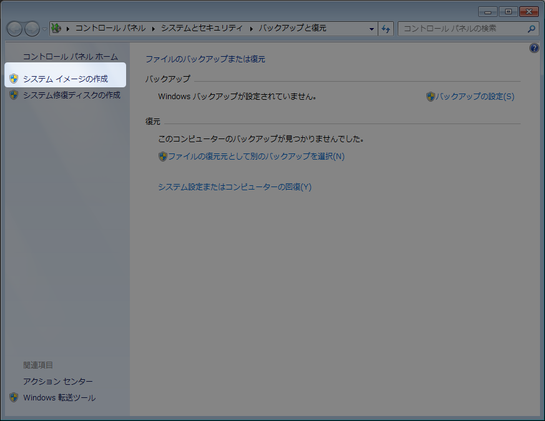Click the refresh button next to address bar
The image size is (545, 421).
coord(386,29)
